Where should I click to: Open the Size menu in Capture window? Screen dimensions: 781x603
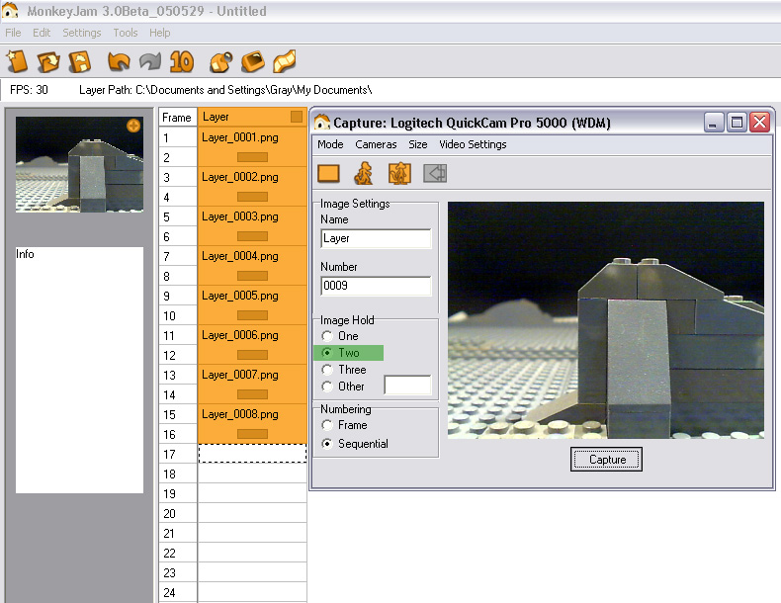[x=418, y=144]
